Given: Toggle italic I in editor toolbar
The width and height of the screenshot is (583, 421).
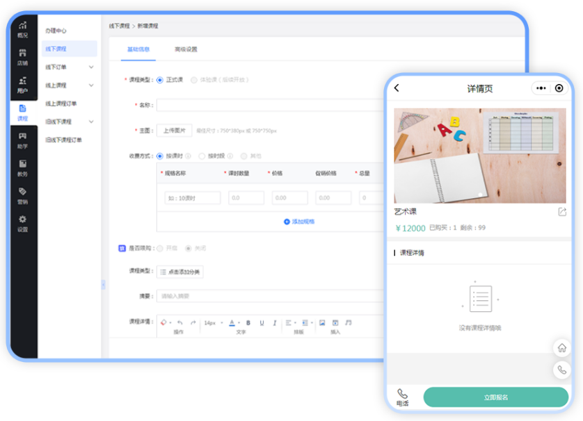Looking at the screenshot, I should point(274,322).
